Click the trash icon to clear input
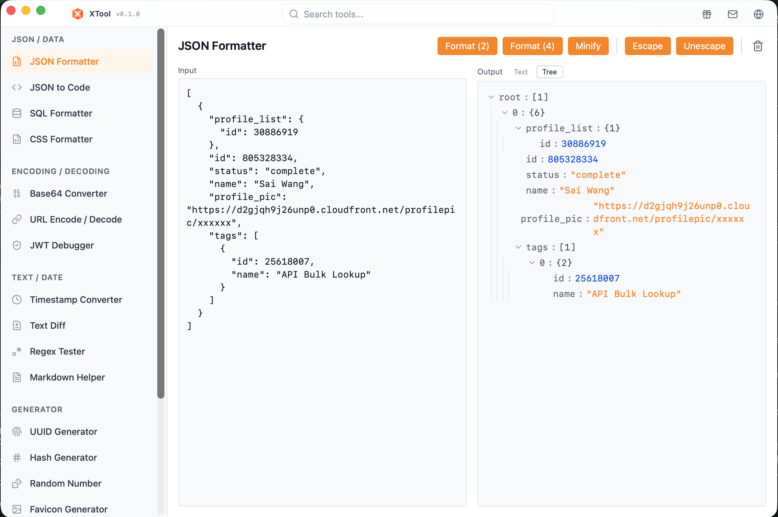Image resolution: width=778 pixels, height=517 pixels. tap(758, 46)
